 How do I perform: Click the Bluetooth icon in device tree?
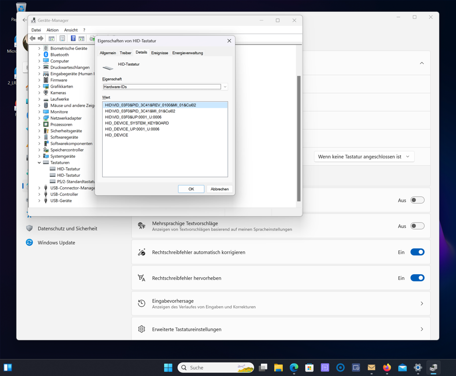(x=46, y=55)
